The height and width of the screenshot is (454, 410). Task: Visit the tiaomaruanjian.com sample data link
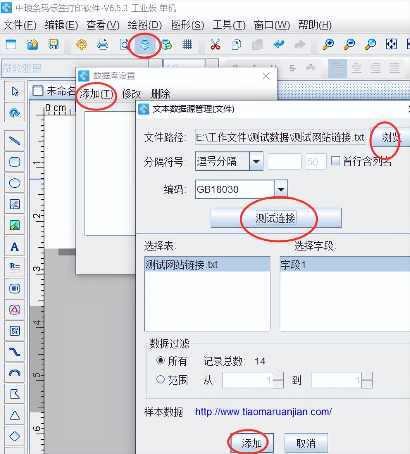tap(263, 412)
